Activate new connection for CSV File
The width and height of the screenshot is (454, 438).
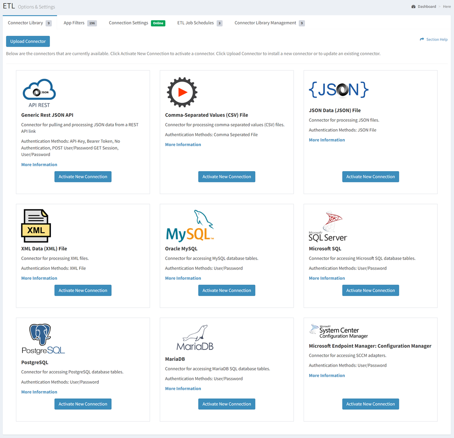[x=227, y=177]
